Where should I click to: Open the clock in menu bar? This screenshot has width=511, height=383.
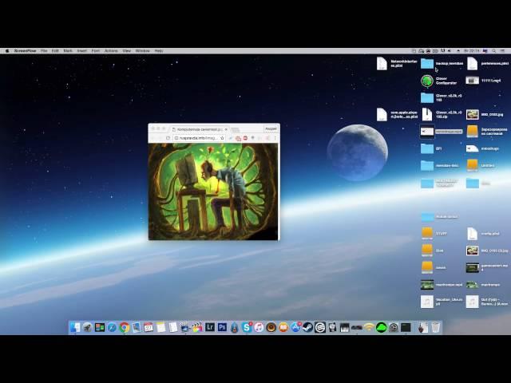tap(472, 51)
